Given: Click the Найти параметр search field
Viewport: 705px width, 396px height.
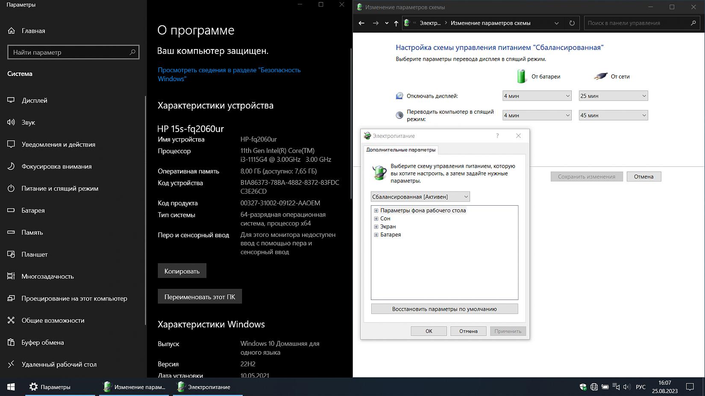Looking at the screenshot, I should (73, 52).
